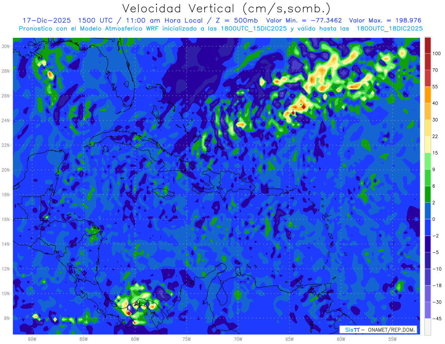Click the colorbar segment between -10 and -5
The image size is (445, 344).
pos(428,261)
